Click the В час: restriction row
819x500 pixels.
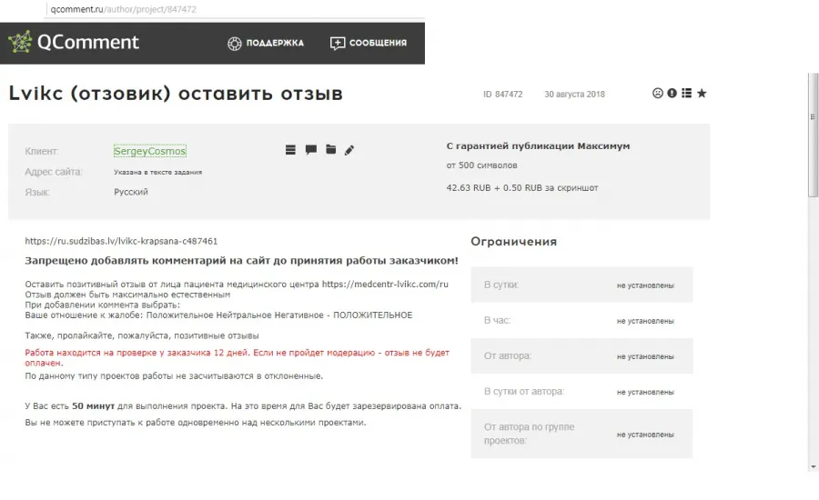(x=581, y=321)
